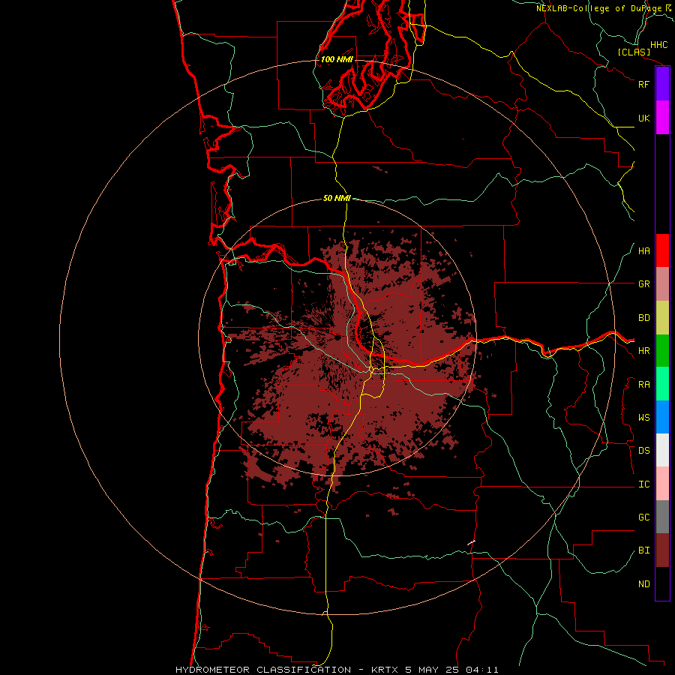This screenshot has height=675, width=675.
Task: Click the 100 NMI range ring label
Action: [337, 59]
